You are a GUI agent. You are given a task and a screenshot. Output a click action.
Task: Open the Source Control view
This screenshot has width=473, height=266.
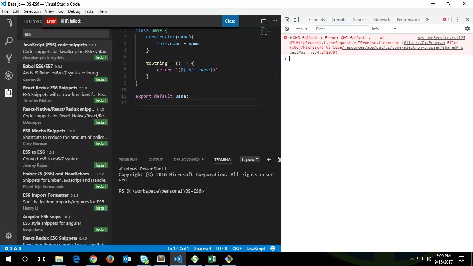point(9,58)
